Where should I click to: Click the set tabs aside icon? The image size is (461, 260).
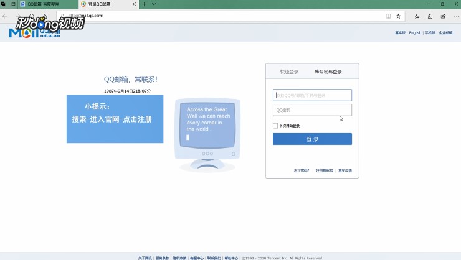pyautogui.click(x=12, y=4)
